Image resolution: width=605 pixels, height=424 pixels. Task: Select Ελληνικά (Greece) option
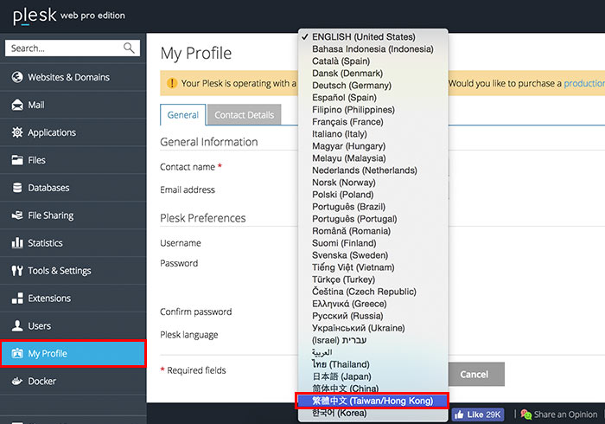(x=373, y=304)
